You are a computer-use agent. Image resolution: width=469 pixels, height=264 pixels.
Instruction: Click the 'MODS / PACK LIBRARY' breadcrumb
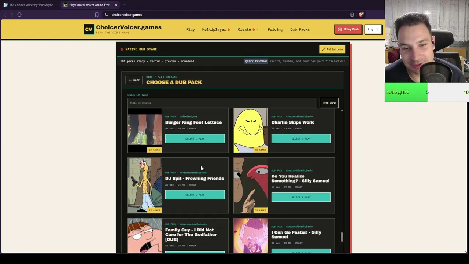tap(162, 77)
